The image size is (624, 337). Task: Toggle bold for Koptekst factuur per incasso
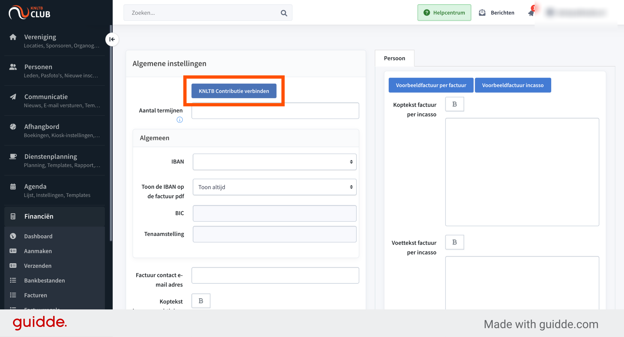tap(454, 104)
